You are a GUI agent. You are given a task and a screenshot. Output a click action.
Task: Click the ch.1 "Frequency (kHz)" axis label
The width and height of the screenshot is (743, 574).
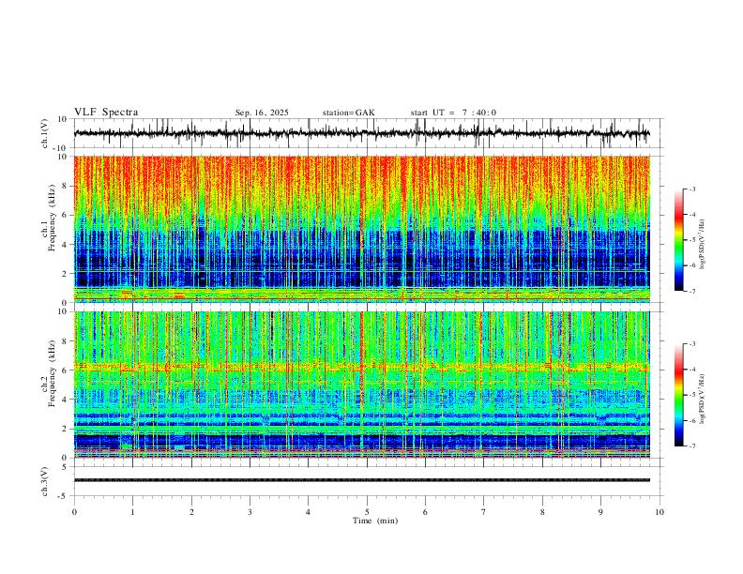pos(52,218)
